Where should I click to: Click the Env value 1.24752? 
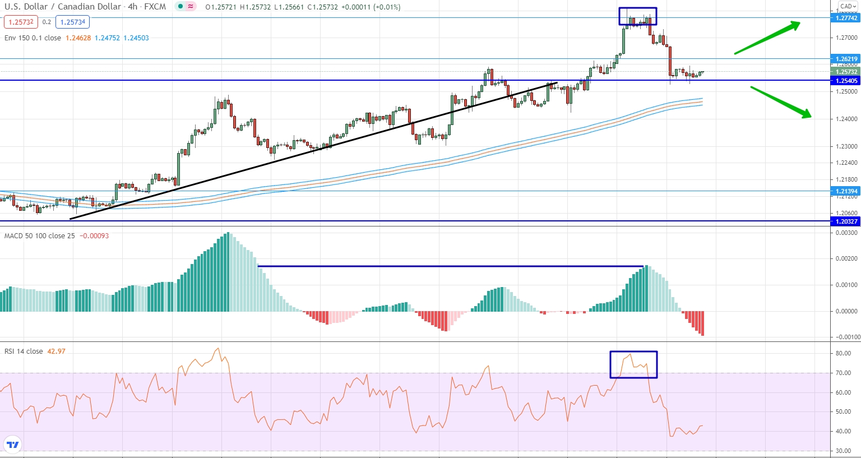coord(107,38)
